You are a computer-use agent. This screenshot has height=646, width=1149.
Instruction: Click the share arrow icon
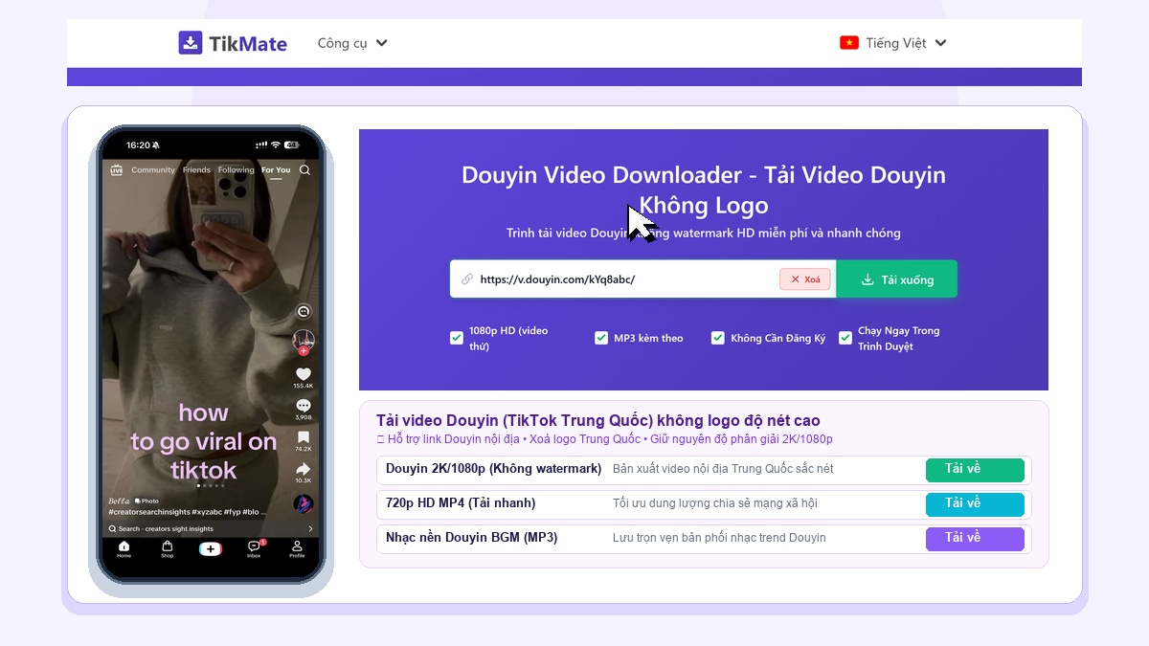tap(304, 469)
